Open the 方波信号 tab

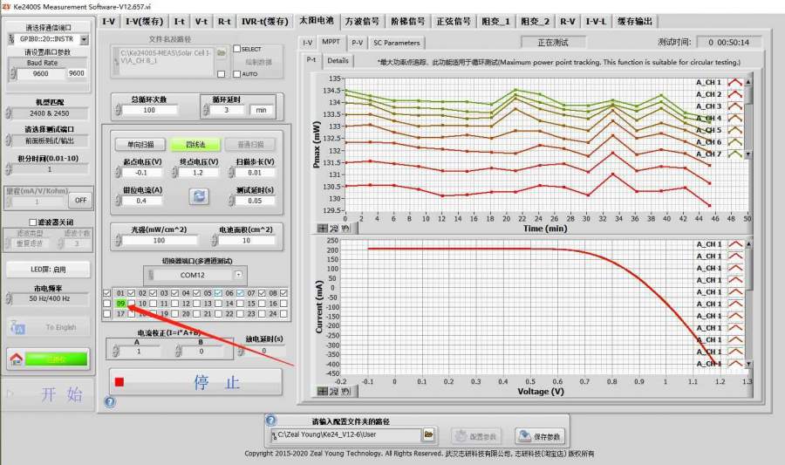tap(362, 22)
